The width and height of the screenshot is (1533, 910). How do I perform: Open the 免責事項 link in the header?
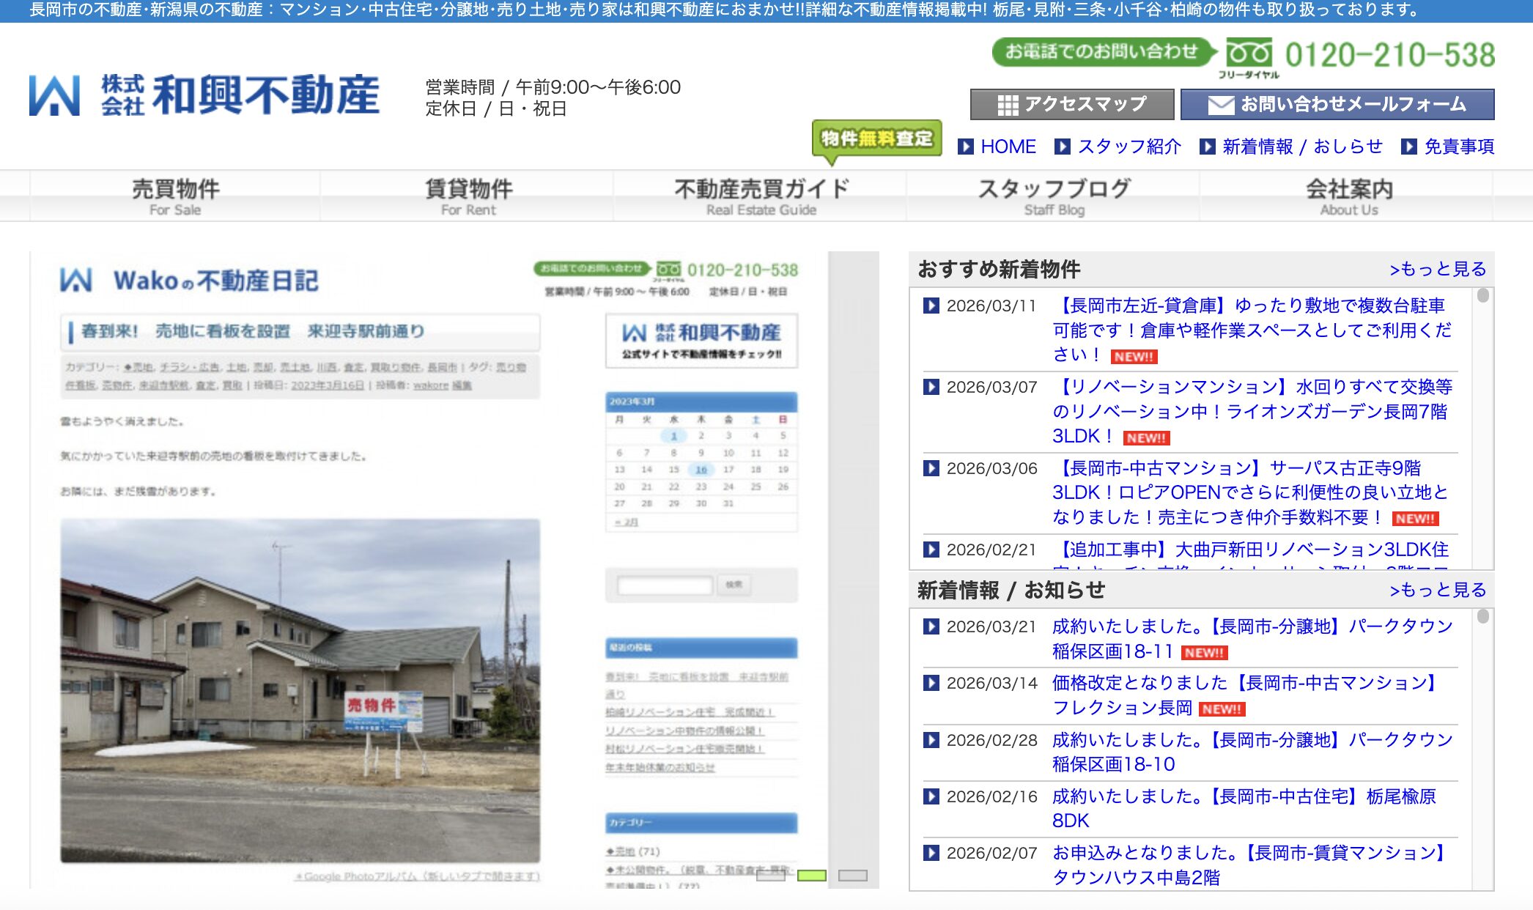(1458, 147)
